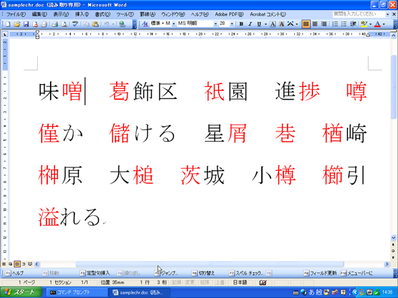Screen dimensions: 398x298
Task: Create a new blank document
Action: [x=8, y=24]
